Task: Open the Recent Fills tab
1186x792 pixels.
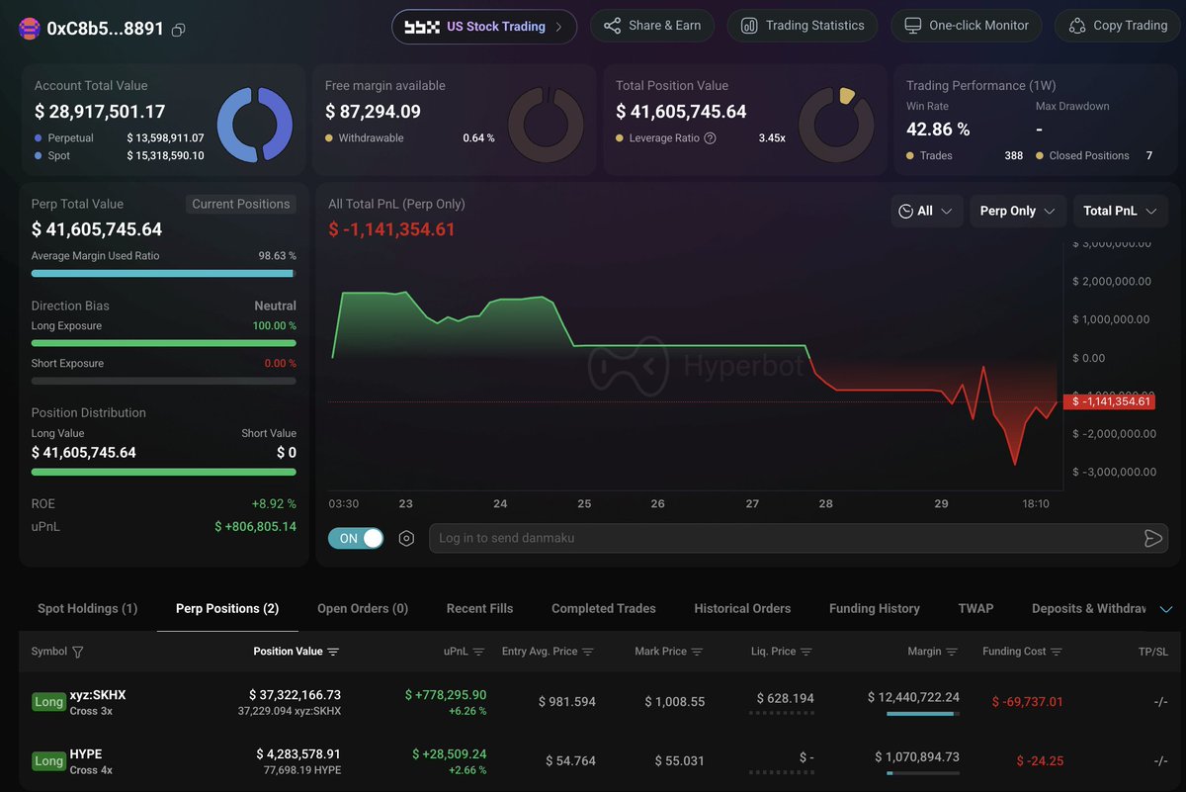Action: click(x=479, y=608)
